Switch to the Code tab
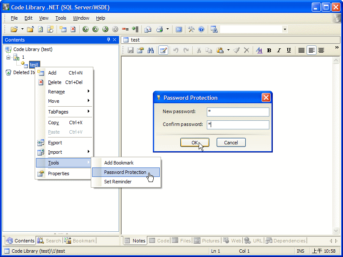Screen dimensions: 343x257 coord(159,241)
